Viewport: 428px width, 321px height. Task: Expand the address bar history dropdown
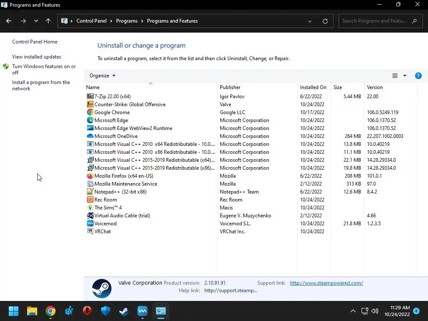pos(310,21)
